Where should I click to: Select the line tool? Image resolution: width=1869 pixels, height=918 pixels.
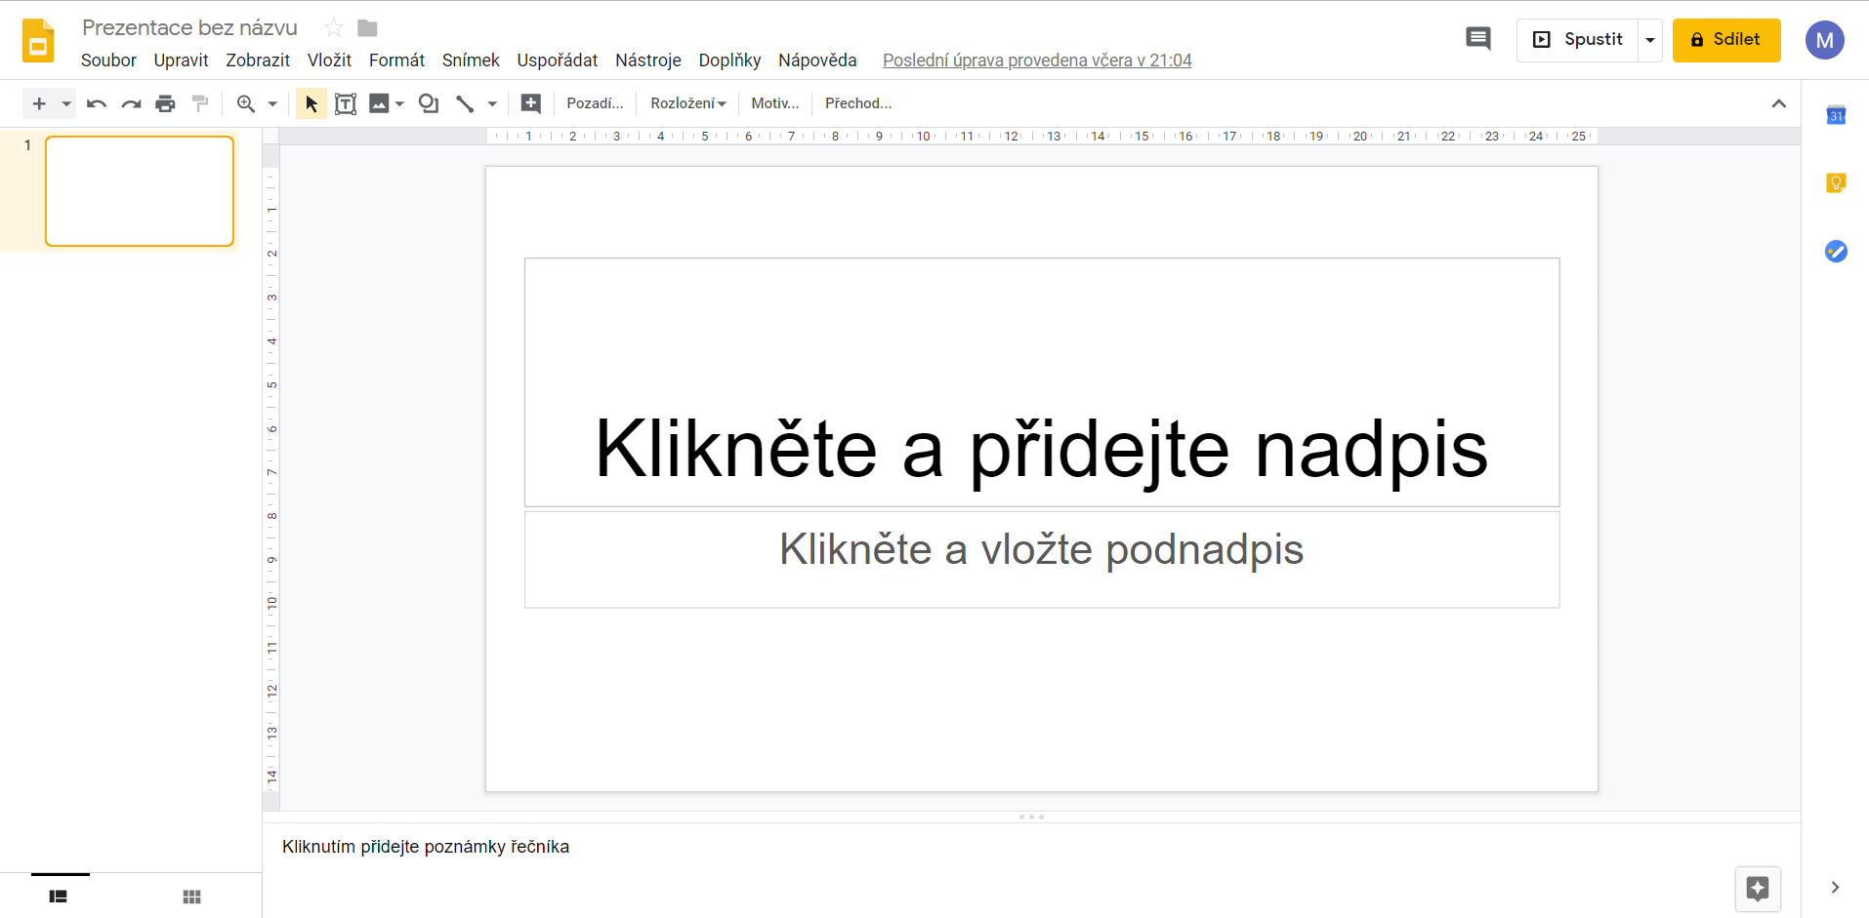click(x=466, y=102)
